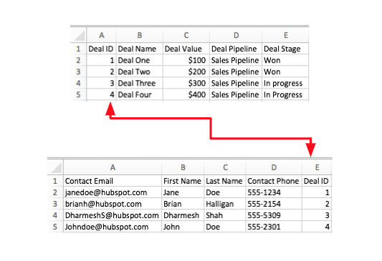
Task: Click the In progress cell for Deal Three
Action: [x=285, y=83]
